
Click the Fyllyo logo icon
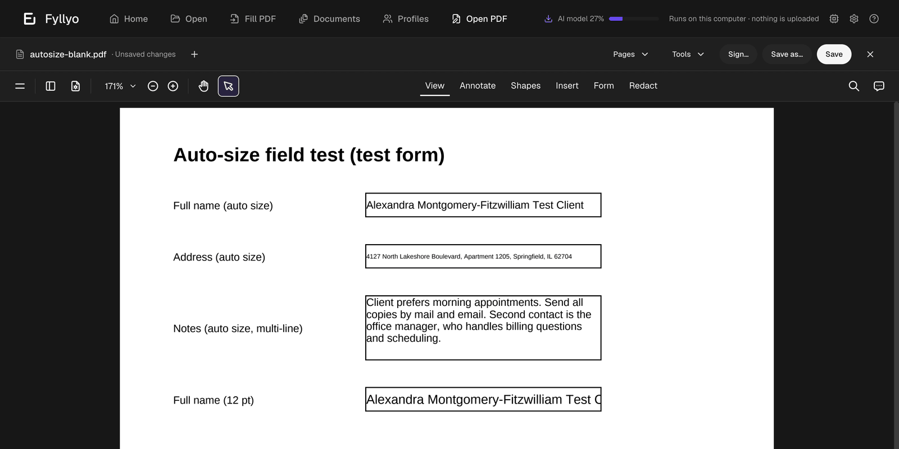[x=30, y=19]
